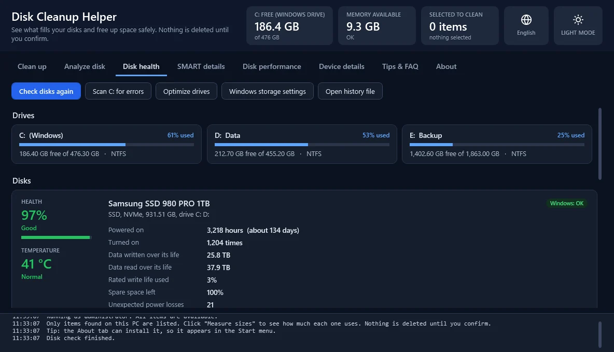
Task: Click the English language button label
Action: pyautogui.click(x=526, y=33)
